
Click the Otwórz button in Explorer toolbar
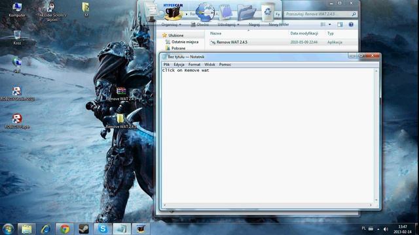click(x=200, y=25)
